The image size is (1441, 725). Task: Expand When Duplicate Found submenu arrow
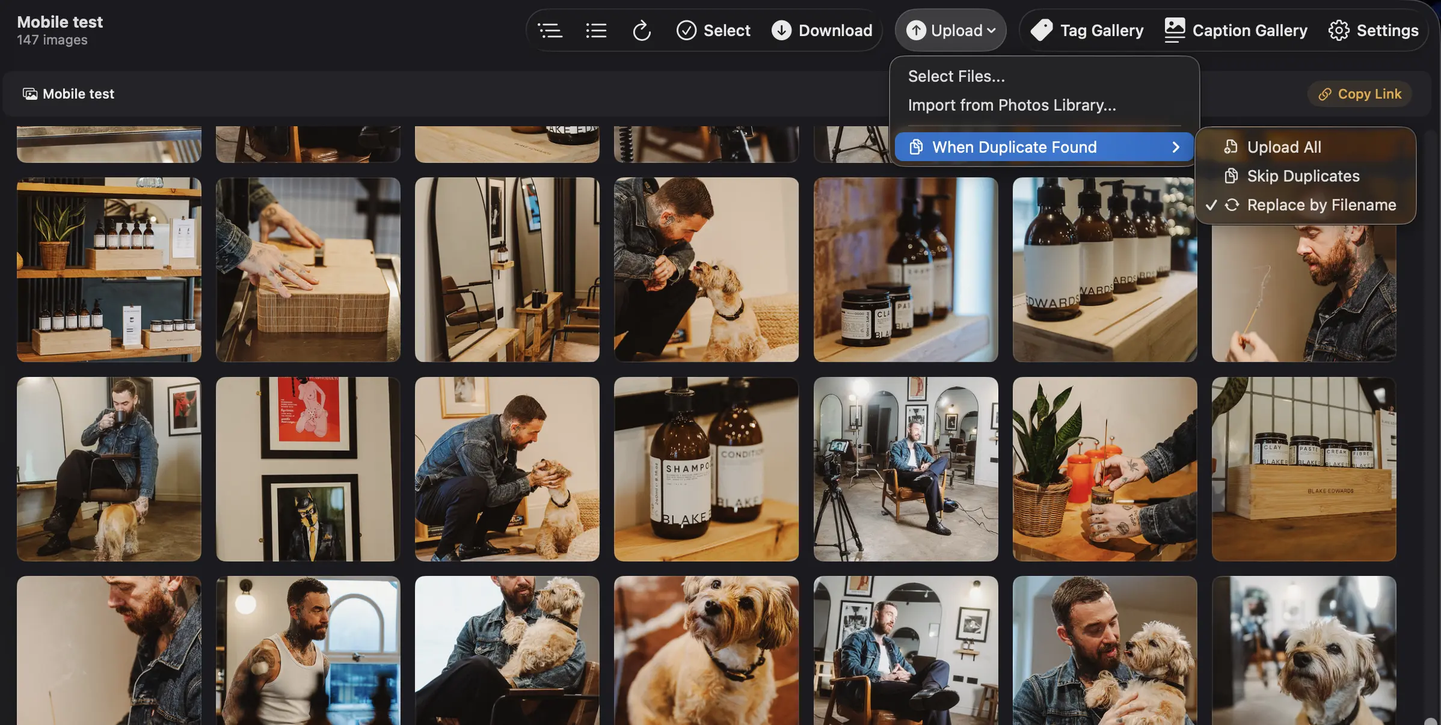pyautogui.click(x=1176, y=147)
